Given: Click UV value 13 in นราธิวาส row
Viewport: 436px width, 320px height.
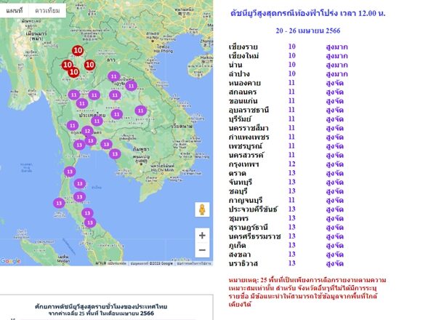Looking at the screenshot, I should (291, 263).
